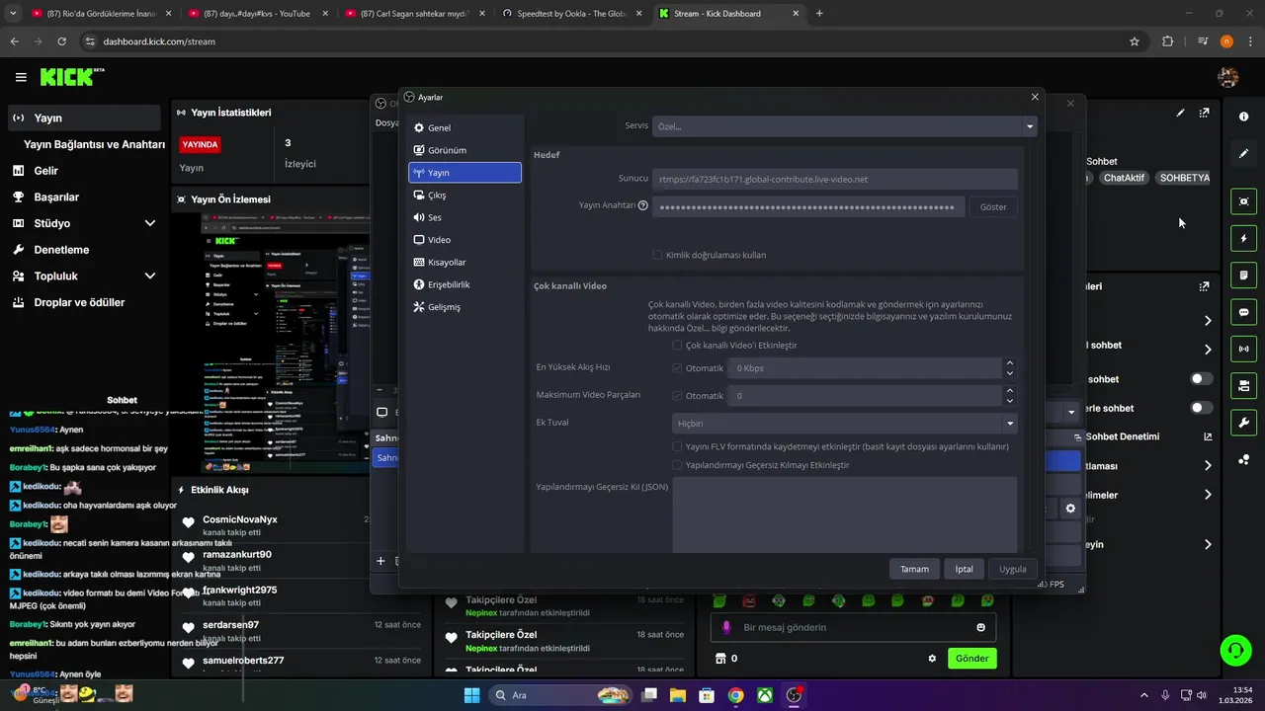This screenshot has height=711, width=1265.
Task: Open Xbox app from taskbar
Action: point(765,695)
